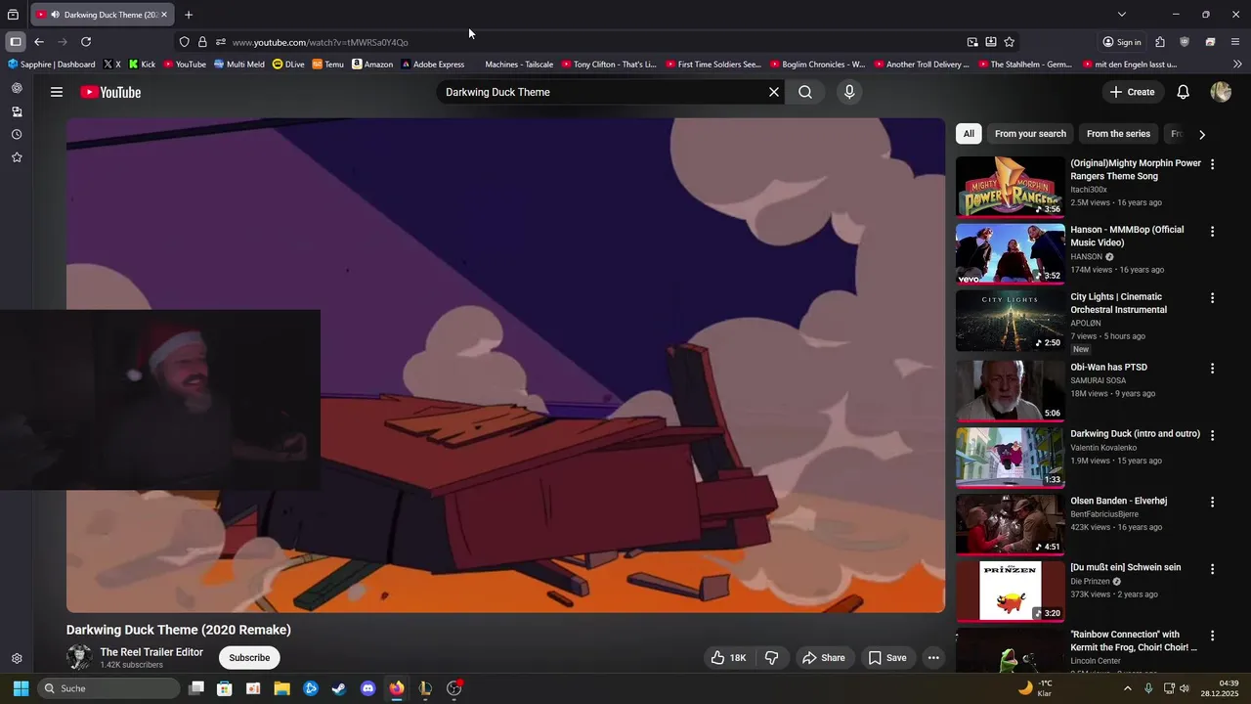Screen dimensions: 1251x704
Task: Open City Lights Cinematic Orchestral video title
Action: 1118,303
